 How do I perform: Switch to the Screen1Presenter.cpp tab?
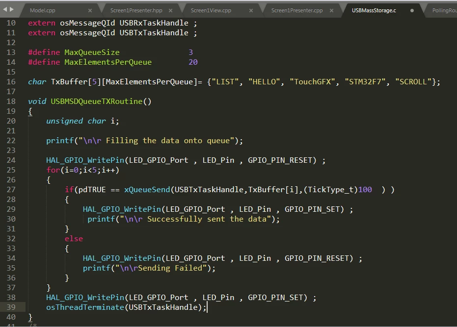pyautogui.click(x=297, y=10)
